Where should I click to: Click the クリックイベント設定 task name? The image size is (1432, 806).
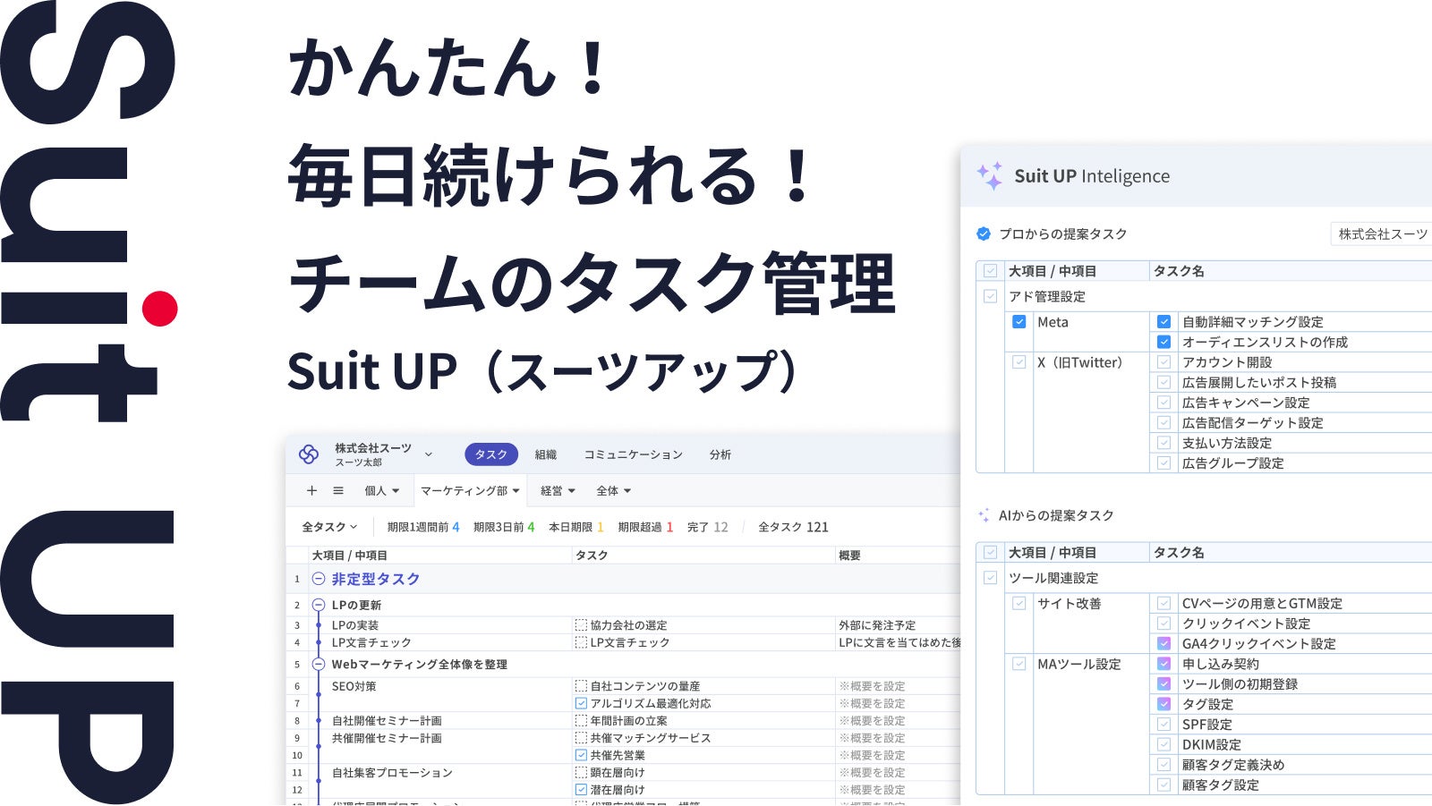(x=1246, y=624)
